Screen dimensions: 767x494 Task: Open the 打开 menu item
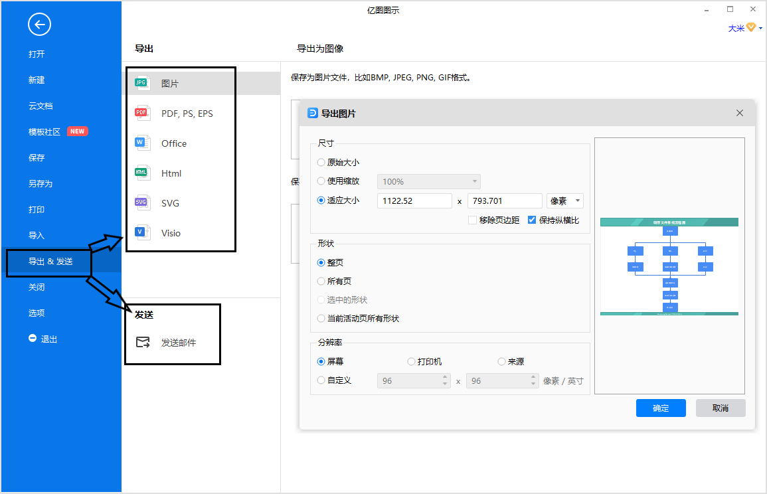pos(37,54)
